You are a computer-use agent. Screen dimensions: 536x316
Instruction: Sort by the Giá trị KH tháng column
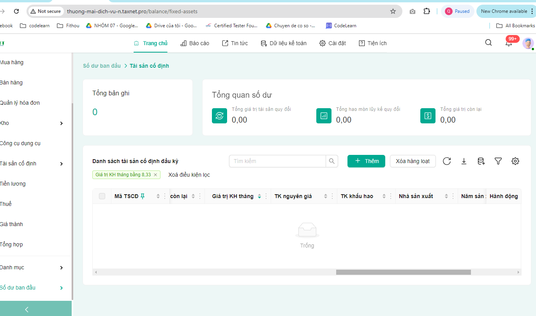(x=259, y=196)
